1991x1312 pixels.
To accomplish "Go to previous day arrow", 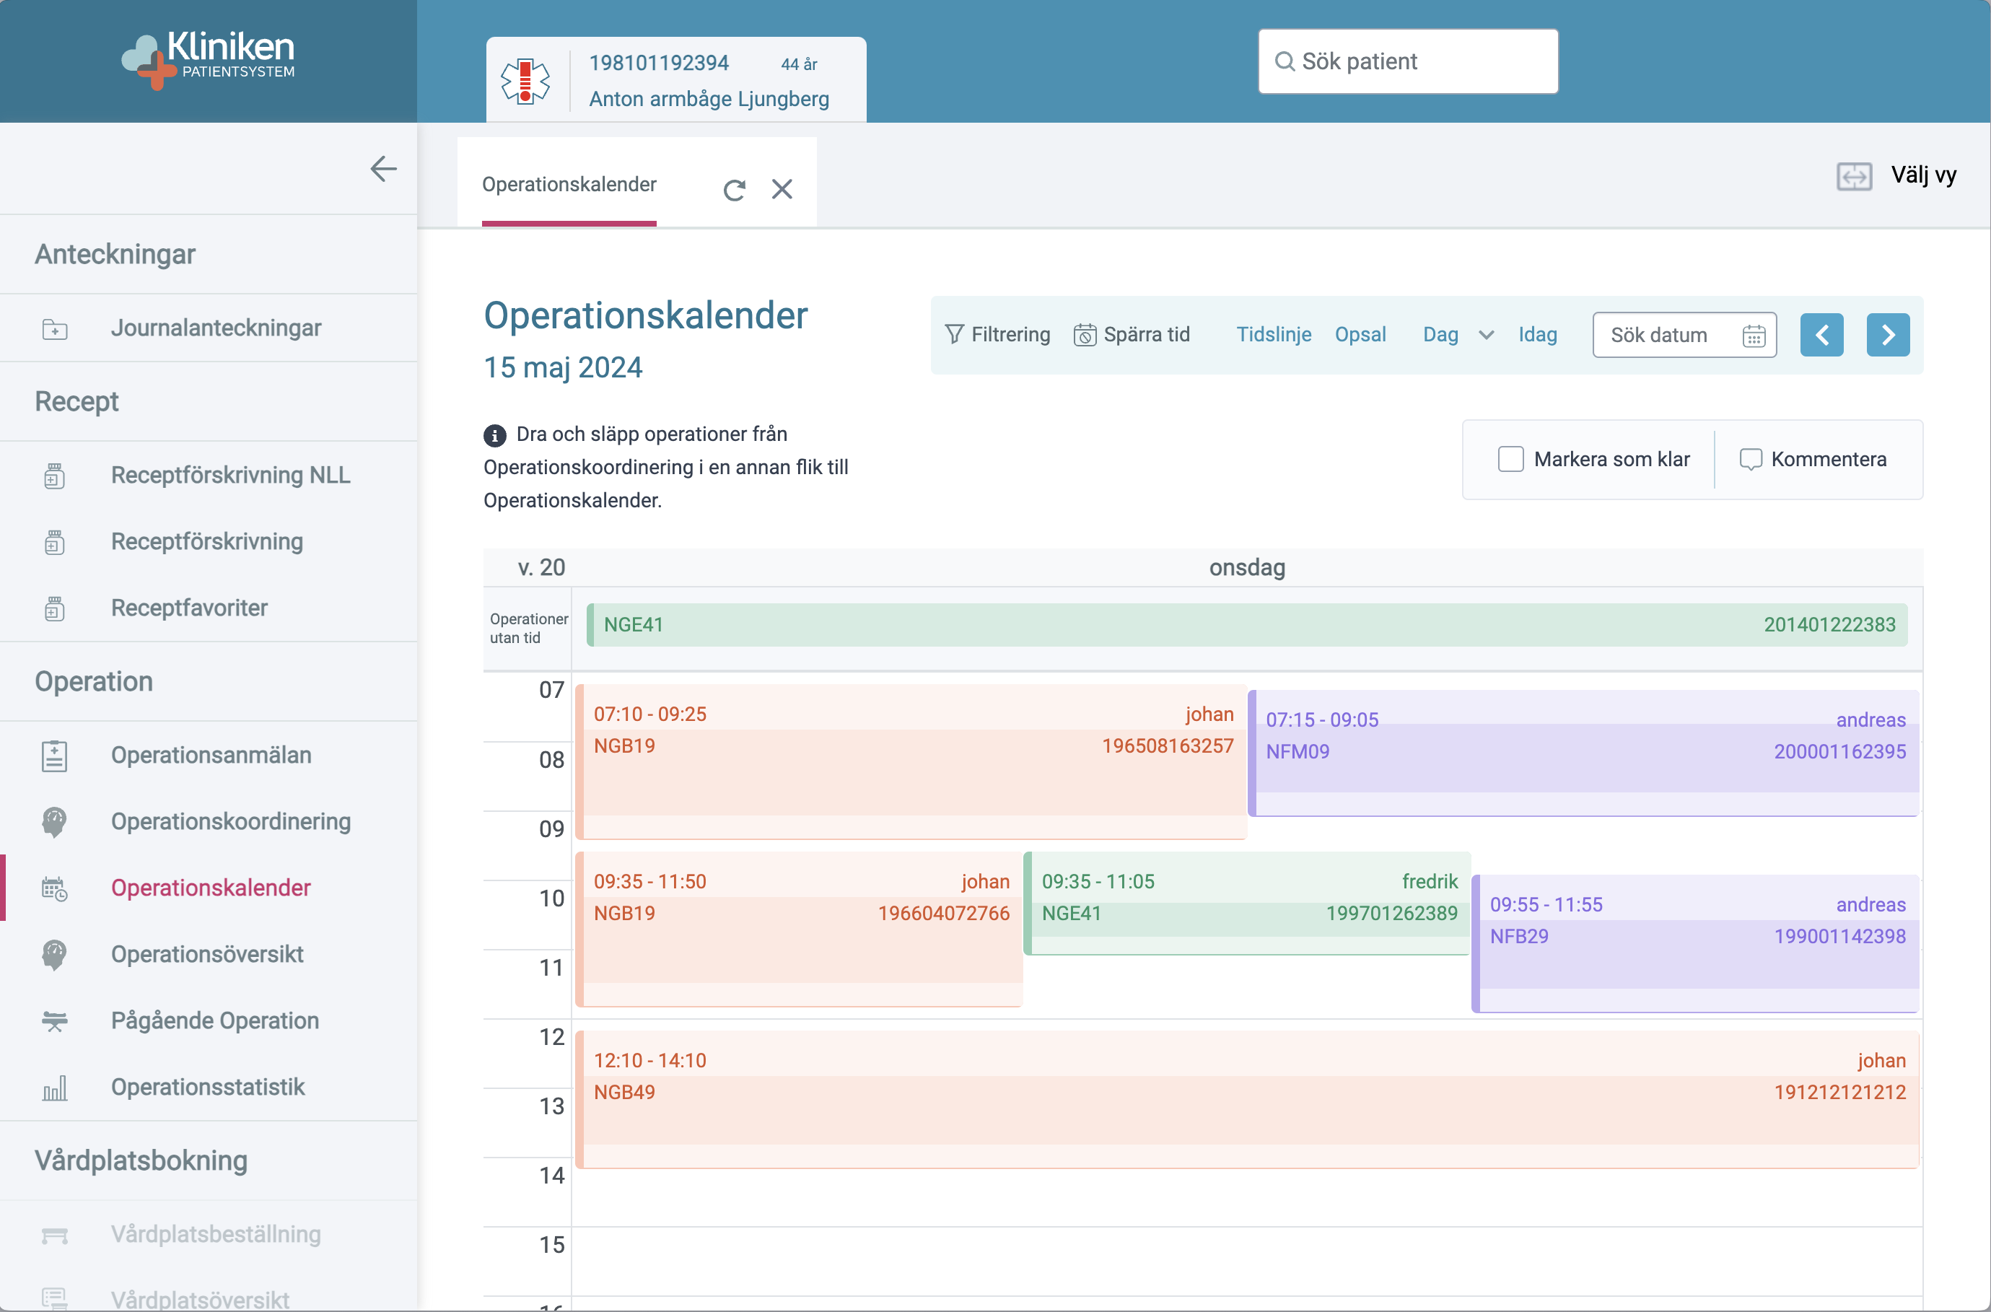I will tap(1822, 335).
